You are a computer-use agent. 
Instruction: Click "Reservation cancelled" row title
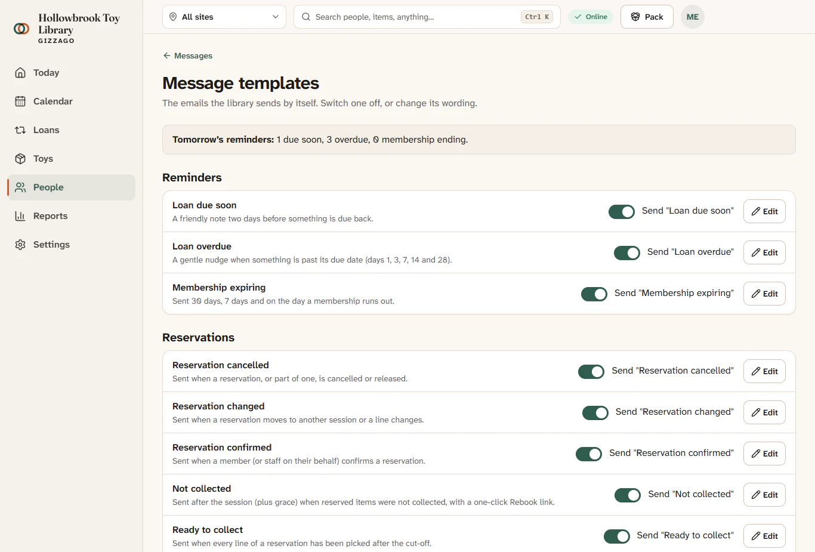click(x=221, y=365)
